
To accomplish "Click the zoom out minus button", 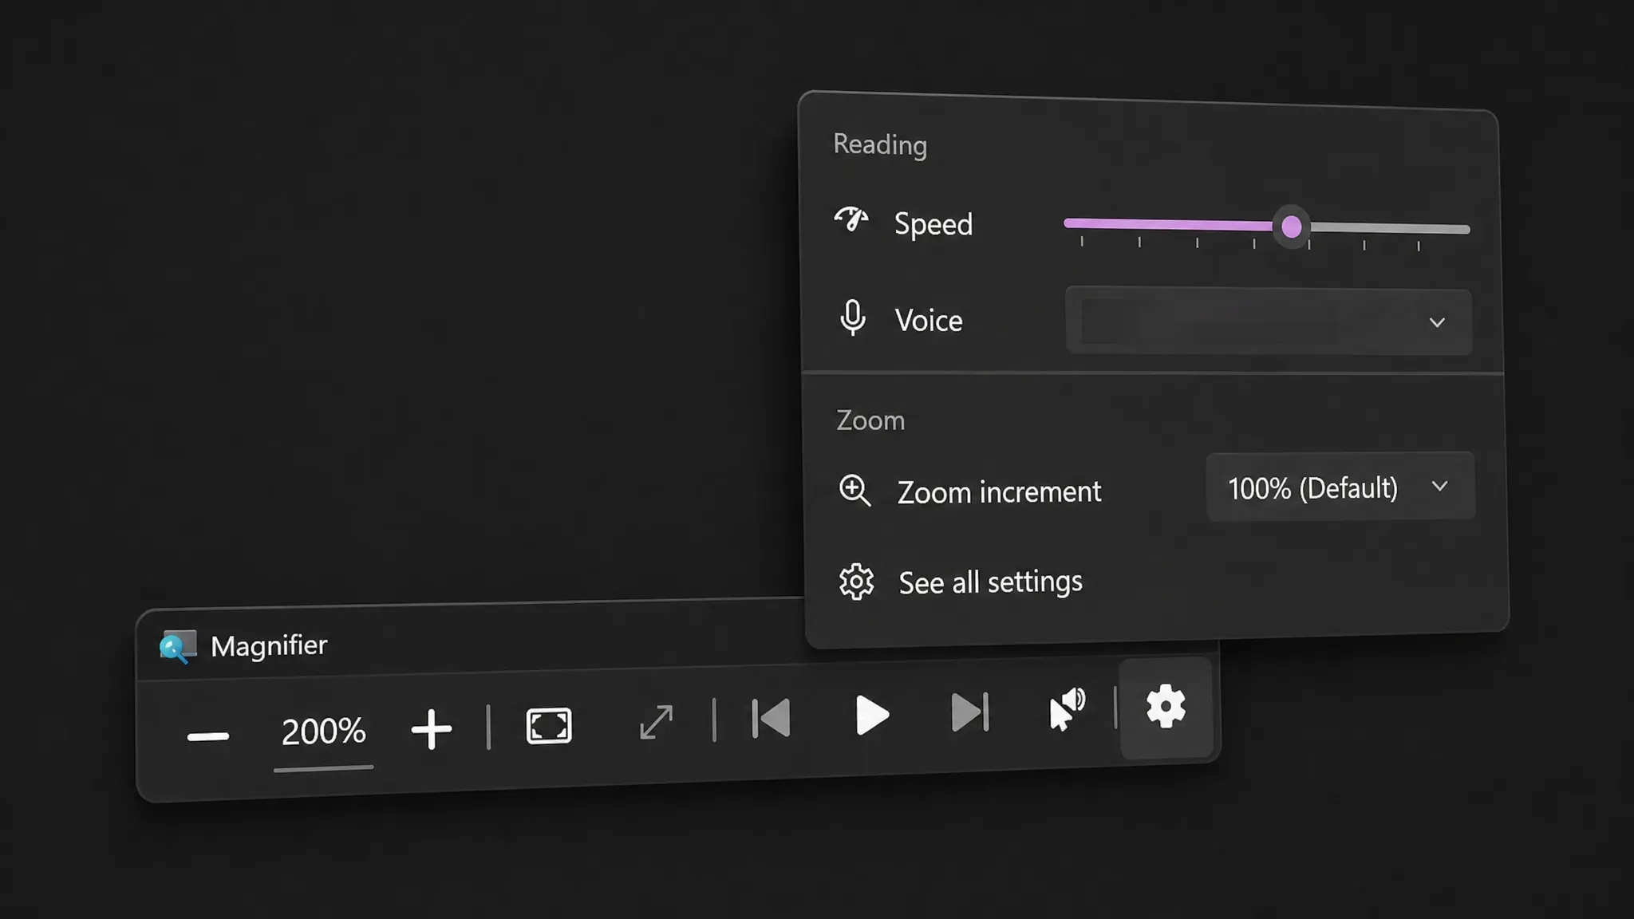I will [208, 736].
